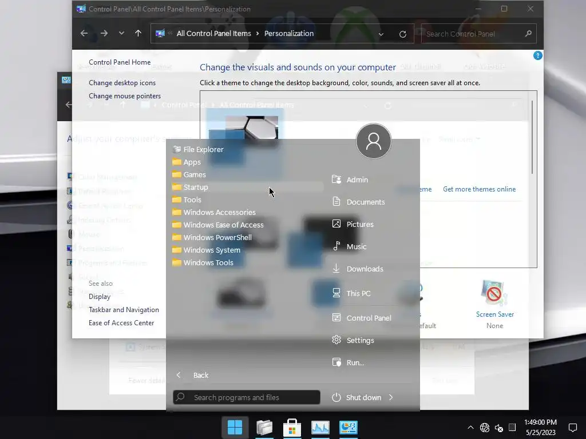Refresh the Personalization window
586x439 pixels.
tap(402, 34)
